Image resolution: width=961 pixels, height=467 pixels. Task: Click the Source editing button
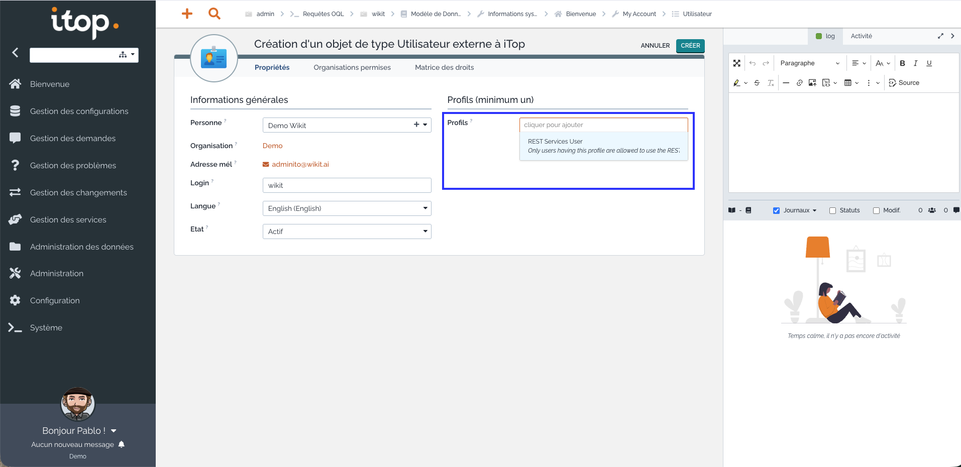point(904,83)
